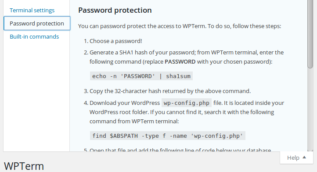The image size is (317, 172).
Task: Click the 'Choose a password!' step text
Action: pos(115,41)
